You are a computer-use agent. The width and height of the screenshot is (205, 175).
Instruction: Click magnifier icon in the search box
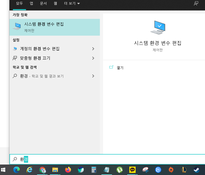point(15,159)
